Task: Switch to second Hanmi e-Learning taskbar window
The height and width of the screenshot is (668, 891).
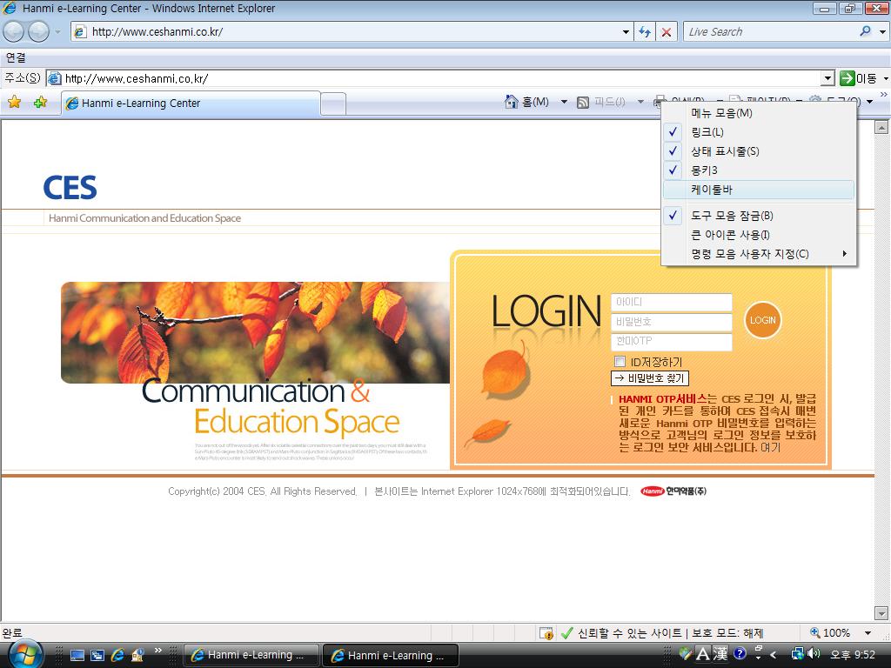Action: 392,655
